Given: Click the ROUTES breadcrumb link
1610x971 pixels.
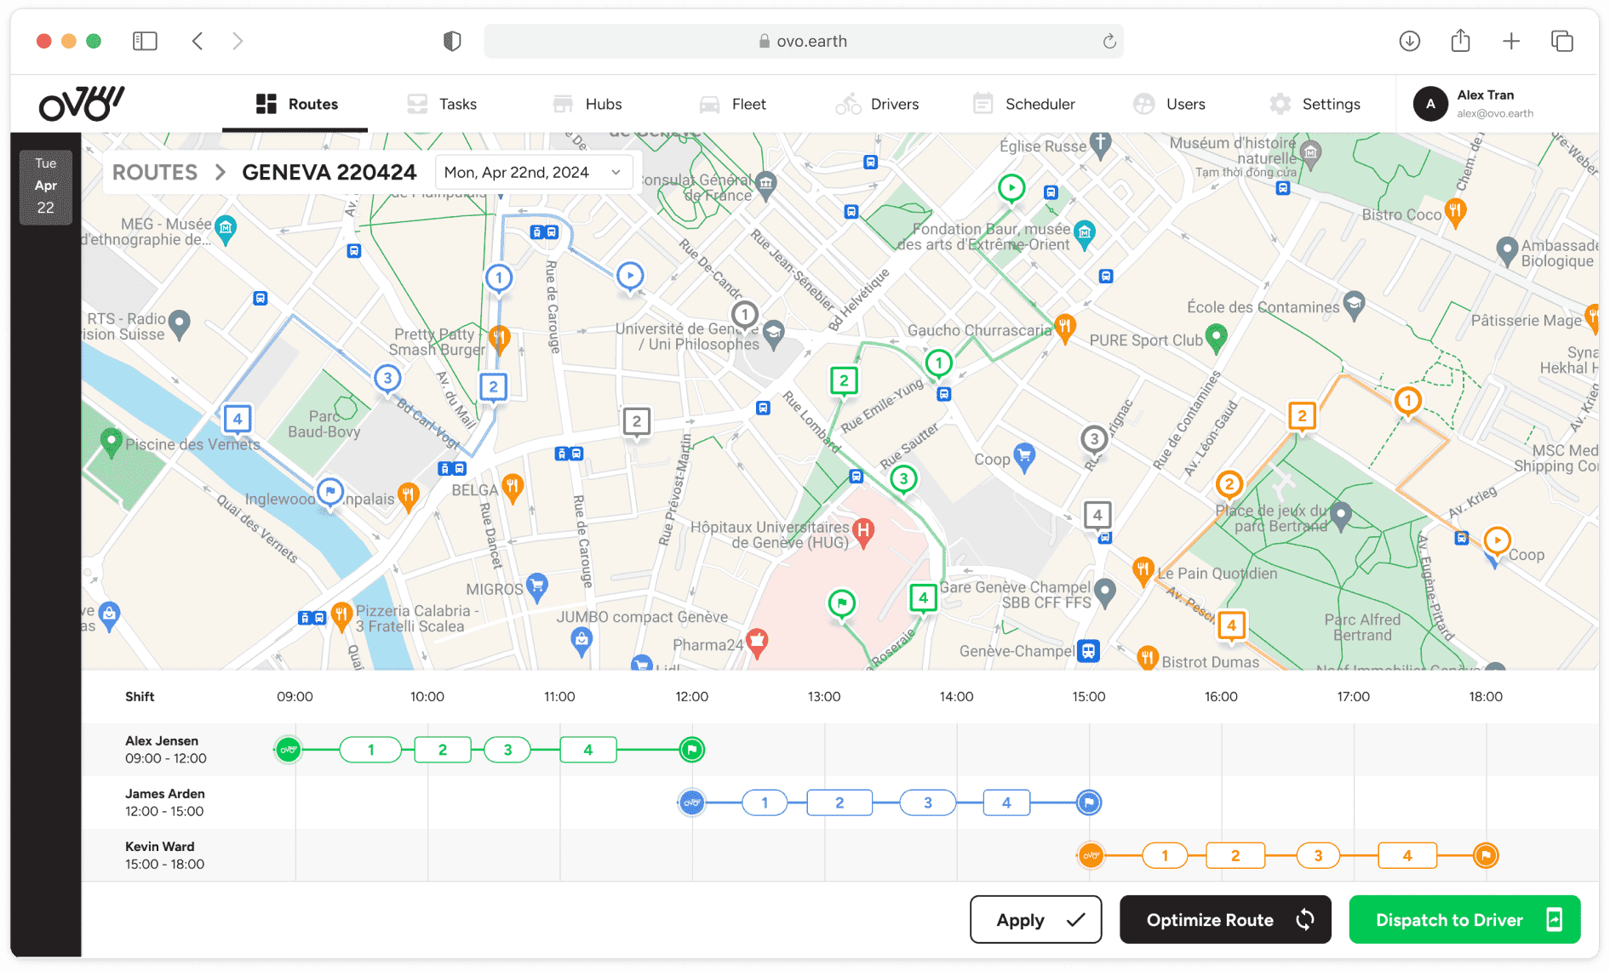Looking at the screenshot, I should [155, 173].
